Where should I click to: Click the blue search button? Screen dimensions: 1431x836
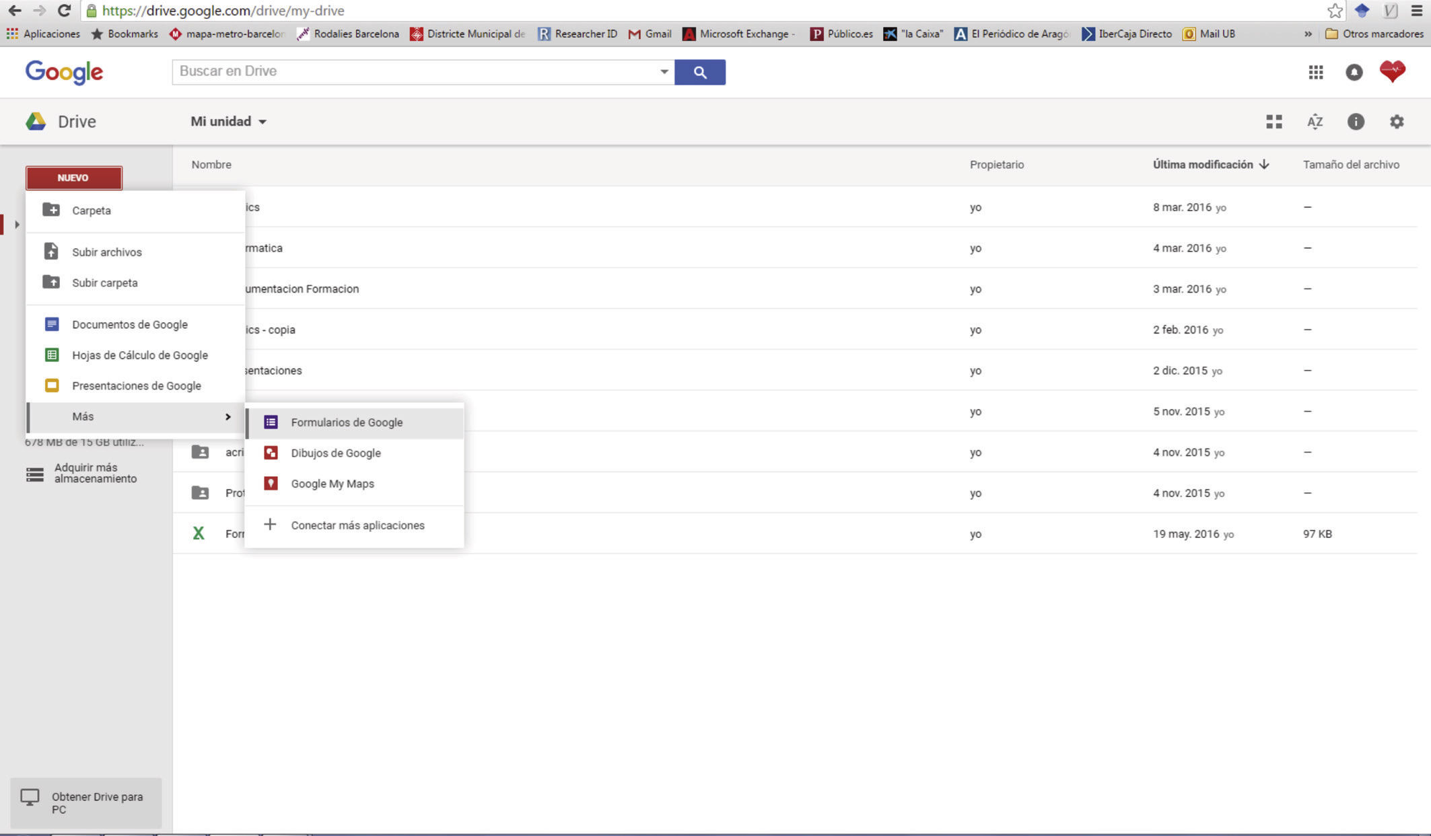pyautogui.click(x=699, y=72)
